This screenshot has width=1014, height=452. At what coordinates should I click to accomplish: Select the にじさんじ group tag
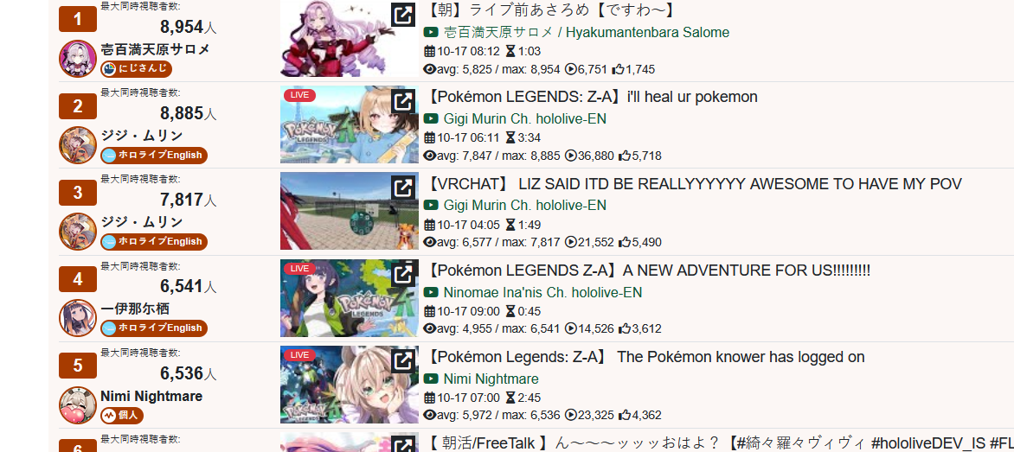pos(136,68)
